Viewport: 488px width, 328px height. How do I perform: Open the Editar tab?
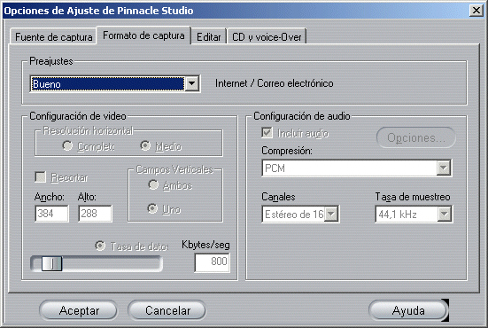(x=208, y=37)
